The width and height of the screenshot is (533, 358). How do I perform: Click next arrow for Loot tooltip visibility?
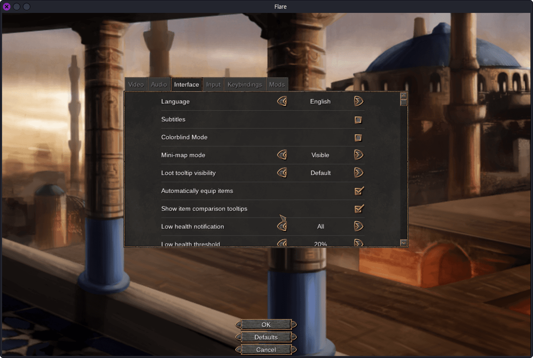tap(359, 173)
